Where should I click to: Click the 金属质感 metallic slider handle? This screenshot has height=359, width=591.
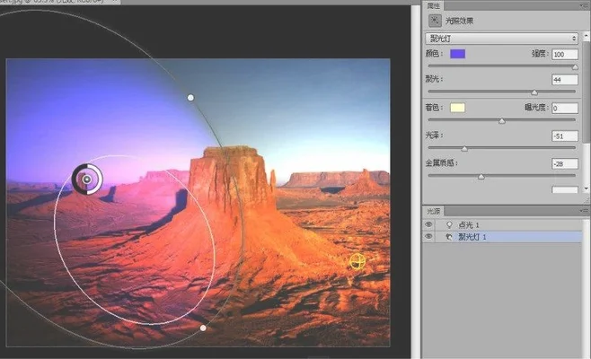481,177
